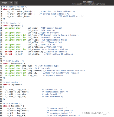The width and height of the screenshot is (114, 117).
Task: Click the Open button in header bar
Action: pyautogui.click(x=5, y=3)
